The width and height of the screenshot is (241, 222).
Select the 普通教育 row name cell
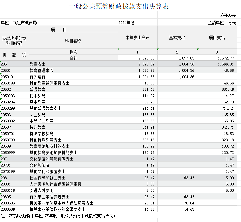coord(37,89)
